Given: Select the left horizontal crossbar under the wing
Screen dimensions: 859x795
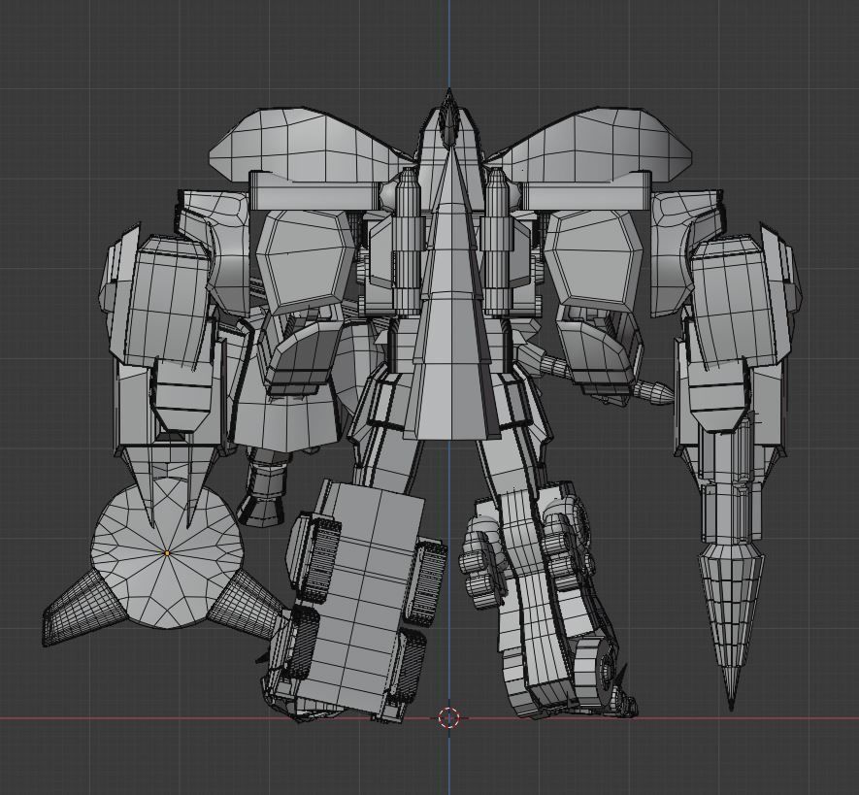Looking at the screenshot, I should click(316, 190).
